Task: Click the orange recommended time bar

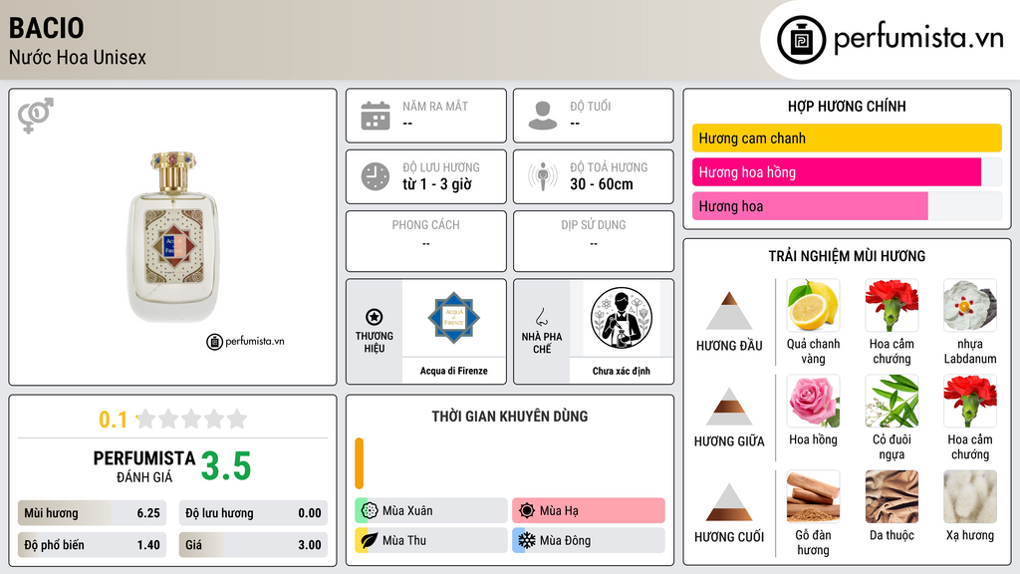Action: pos(359,463)
